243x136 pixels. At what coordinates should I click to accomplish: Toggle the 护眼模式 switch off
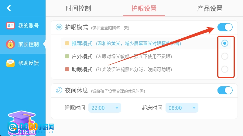click(225, 27)
